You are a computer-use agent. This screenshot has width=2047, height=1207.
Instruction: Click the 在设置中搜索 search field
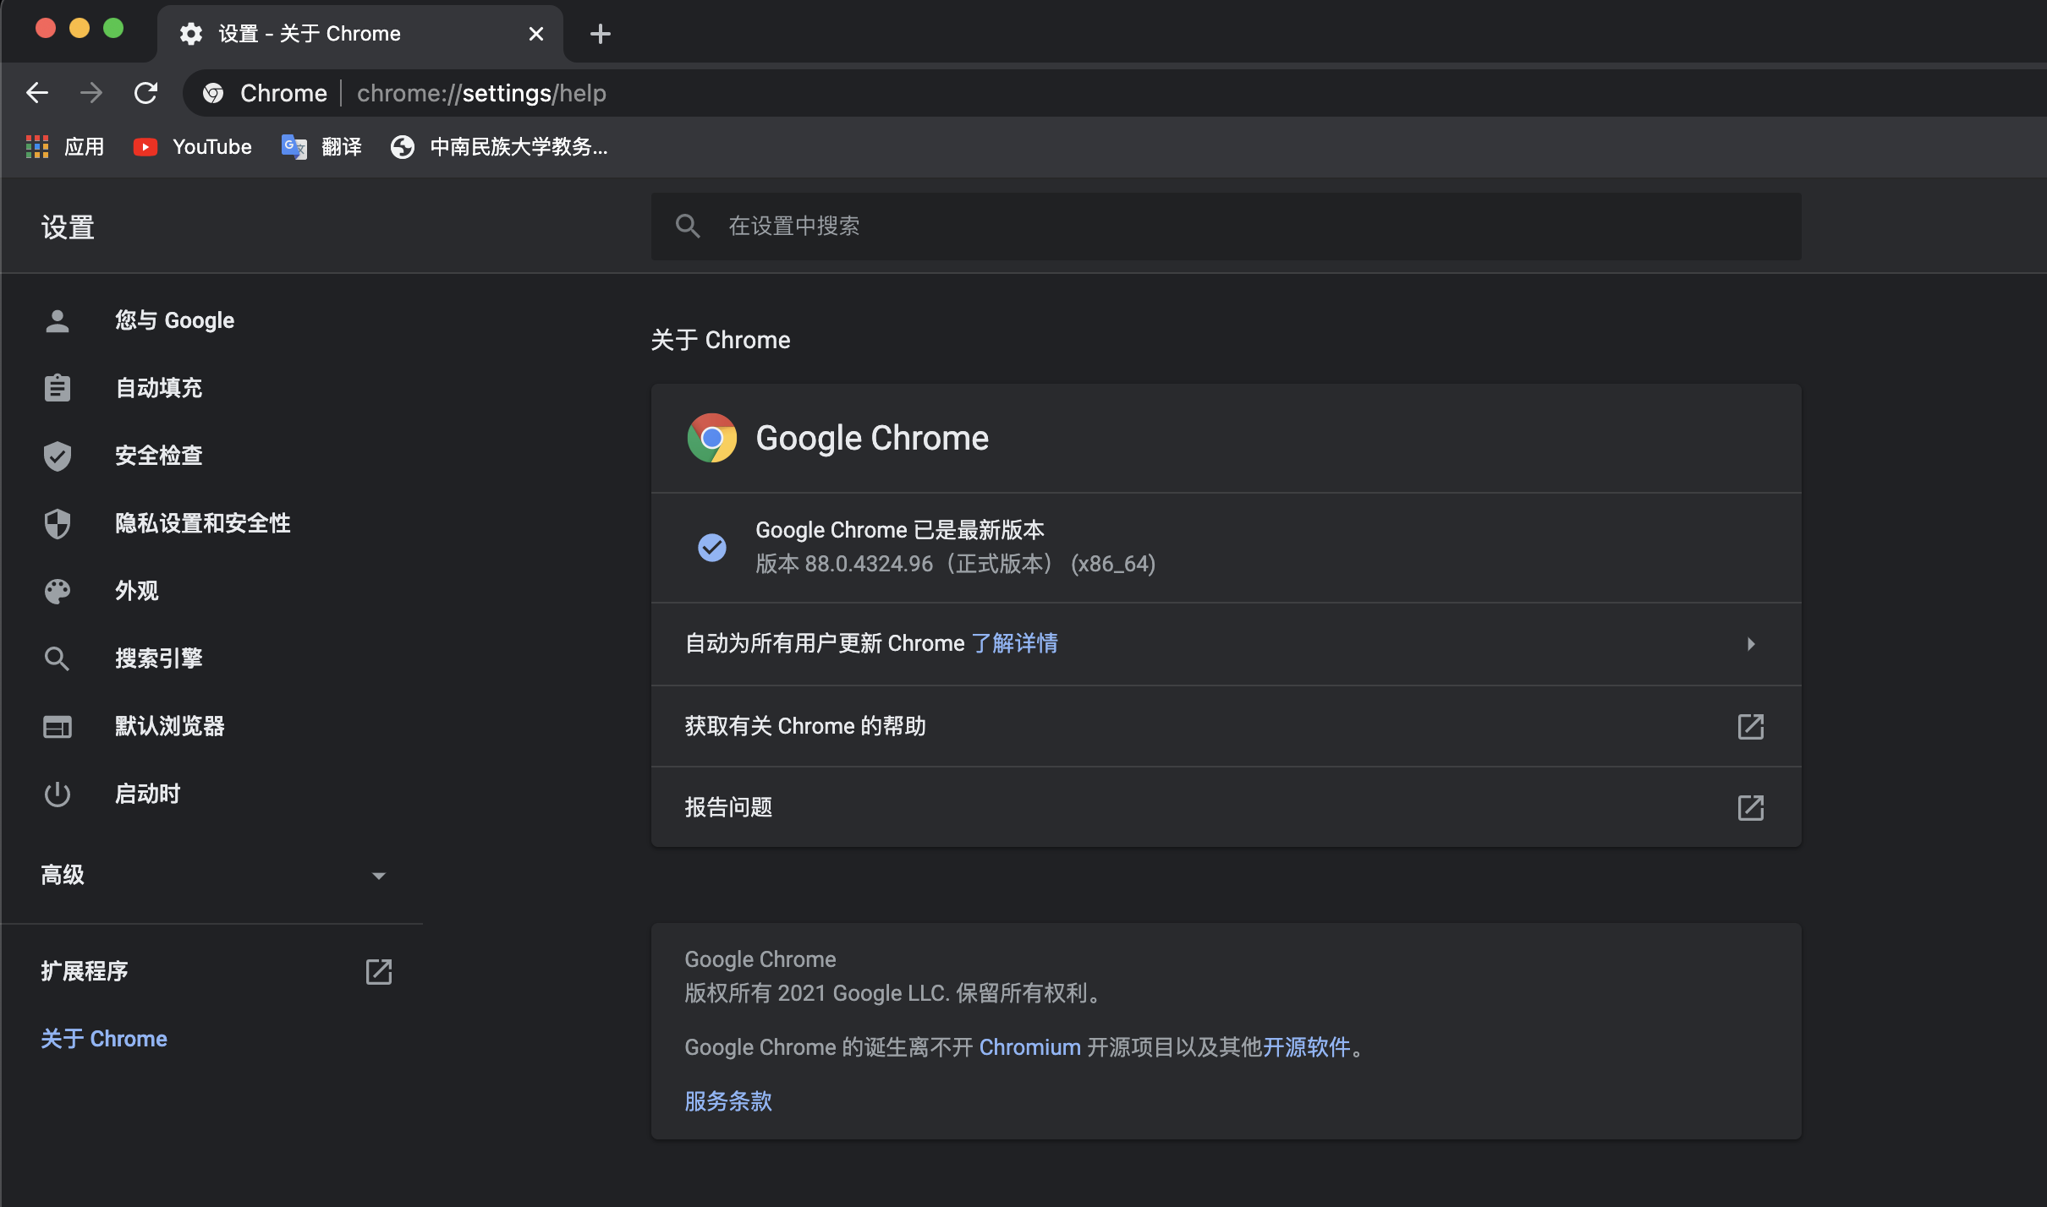pyautogui.click(x=1225, y=227)
